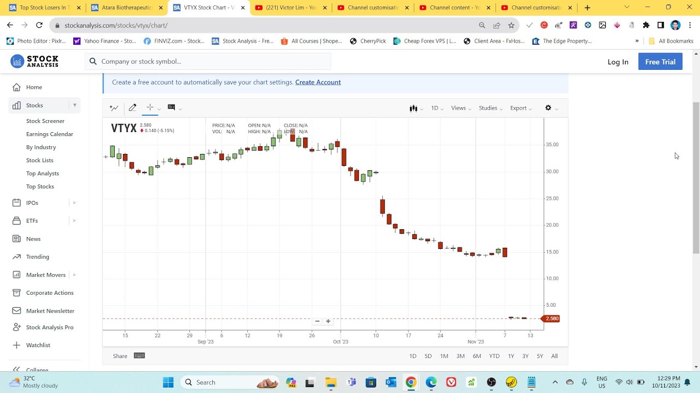
Task: Open File Explorer from taskbar
Action: 331,382
